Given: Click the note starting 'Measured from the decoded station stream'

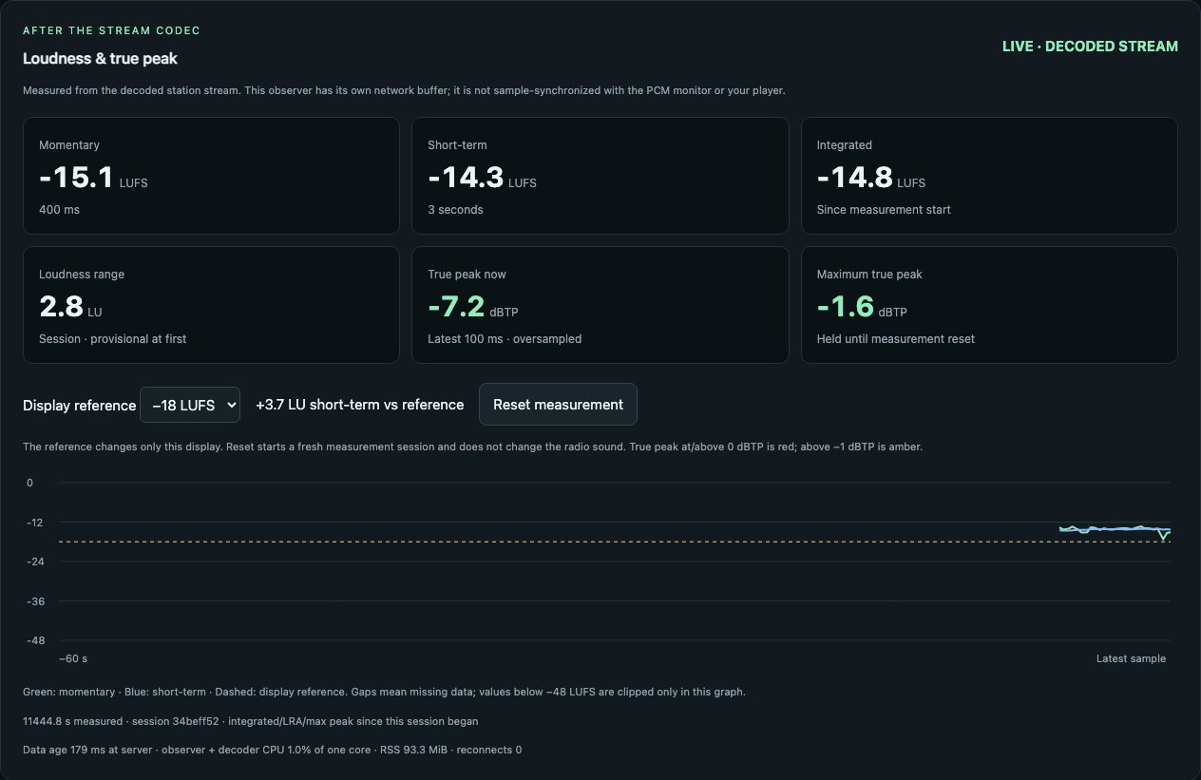Looking at the screenshot, I should 404,91.
